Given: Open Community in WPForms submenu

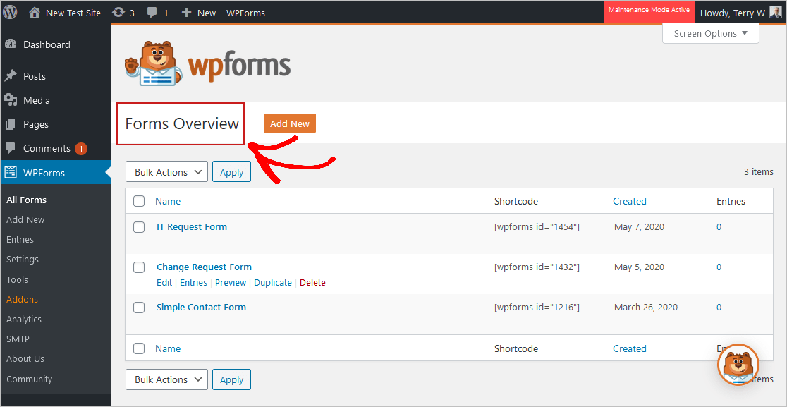Looking at the screenshot, I should click(x=29, y=379).
